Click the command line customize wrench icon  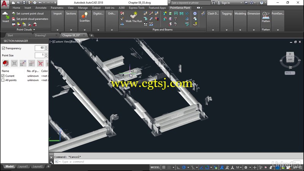51,162
